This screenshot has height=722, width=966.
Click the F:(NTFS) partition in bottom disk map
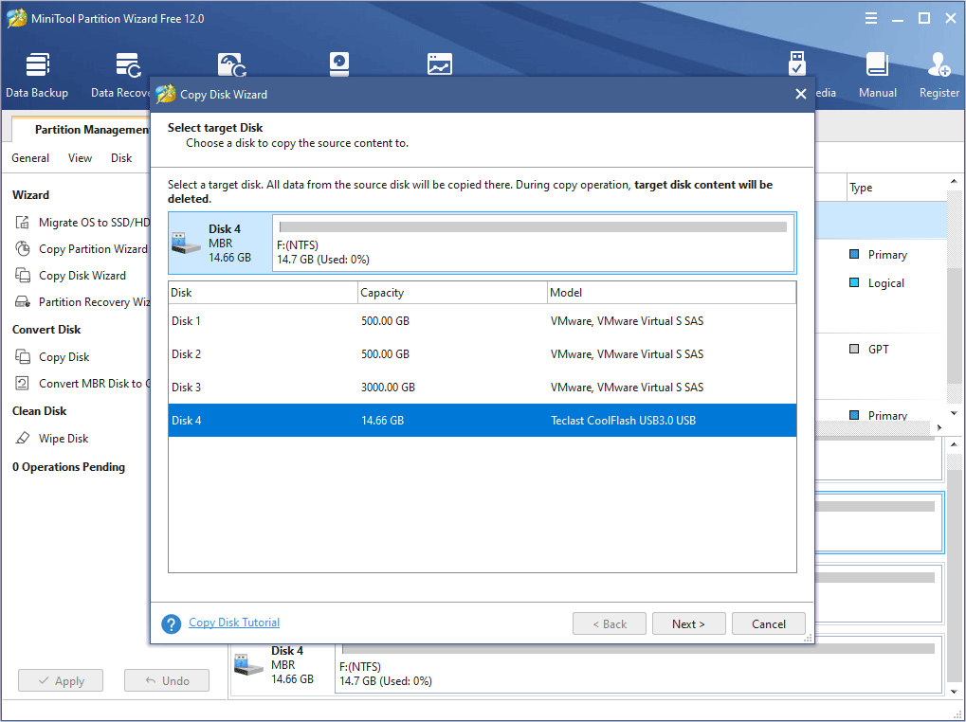[638, 665]
